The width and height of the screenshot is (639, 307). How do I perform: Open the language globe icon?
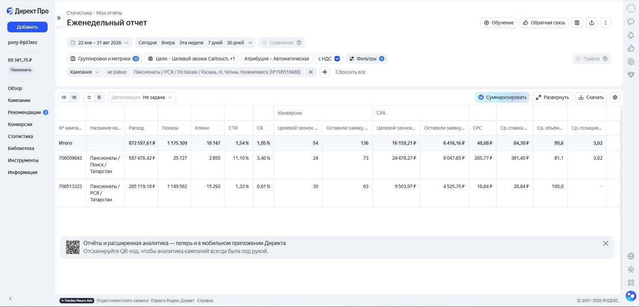(x=631, y=256)
